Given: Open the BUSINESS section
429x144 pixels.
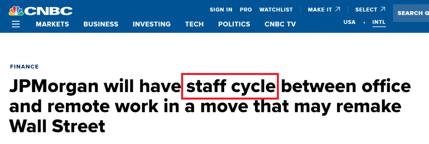Looking at the screenshot, I should click(100, 24).
